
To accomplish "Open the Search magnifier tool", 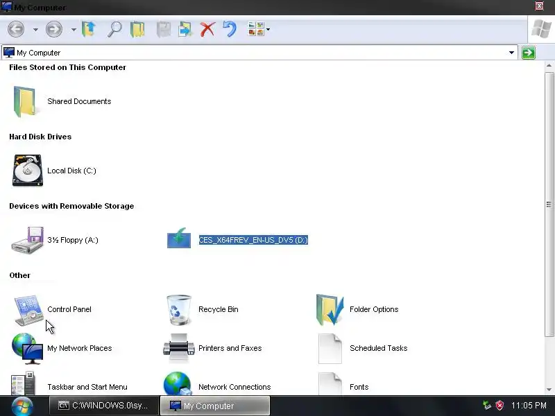I will (x=114, y=29).
